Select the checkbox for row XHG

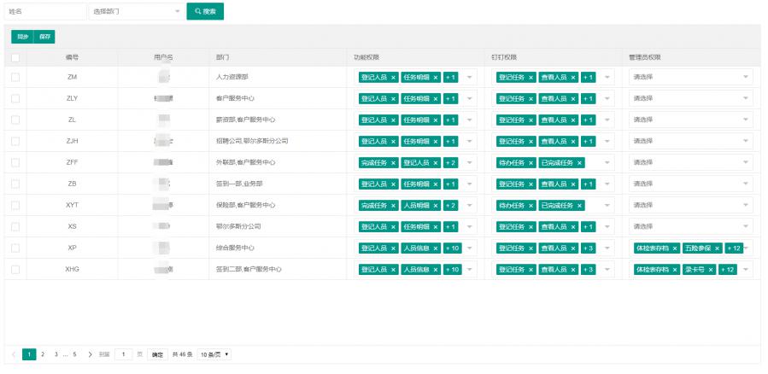point(15,269)
